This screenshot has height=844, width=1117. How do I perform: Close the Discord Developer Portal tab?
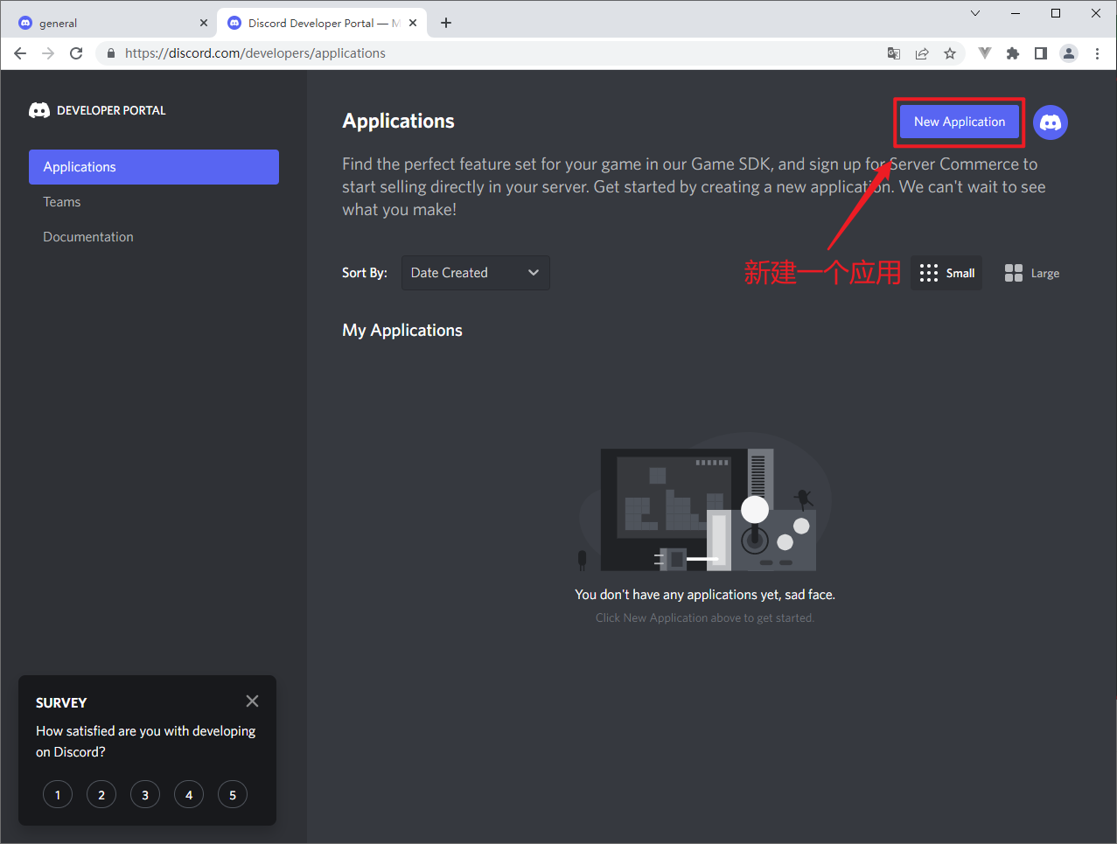tap(413, 24)
